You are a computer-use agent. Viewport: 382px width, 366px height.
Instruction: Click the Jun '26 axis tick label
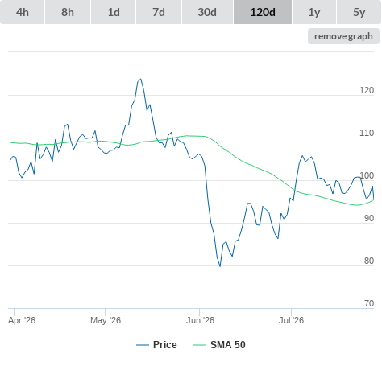point(200,320)
